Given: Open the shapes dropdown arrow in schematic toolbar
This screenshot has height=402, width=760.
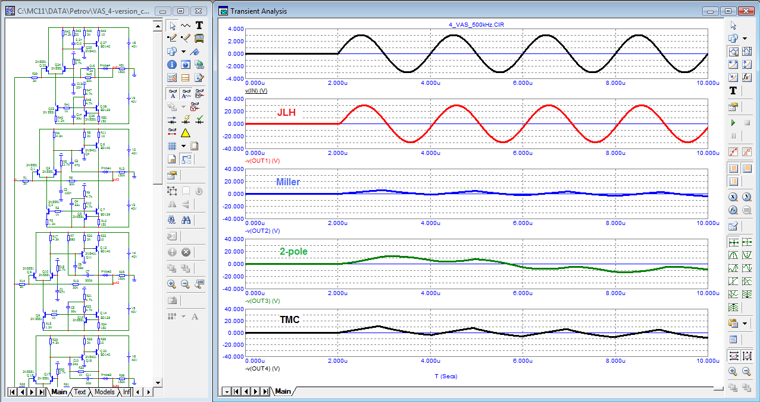Looking at the screenshot, I should 183,51.
